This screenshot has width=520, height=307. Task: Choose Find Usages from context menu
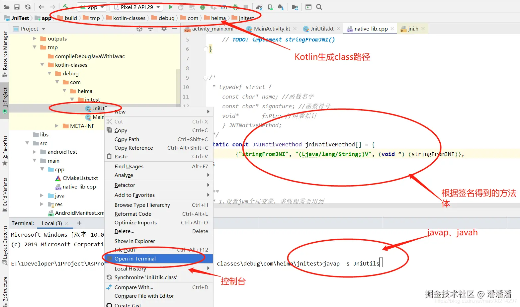click(159, 166)
